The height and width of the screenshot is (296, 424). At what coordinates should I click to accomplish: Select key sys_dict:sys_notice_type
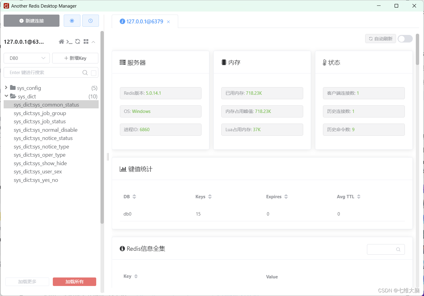click(51, 147)
